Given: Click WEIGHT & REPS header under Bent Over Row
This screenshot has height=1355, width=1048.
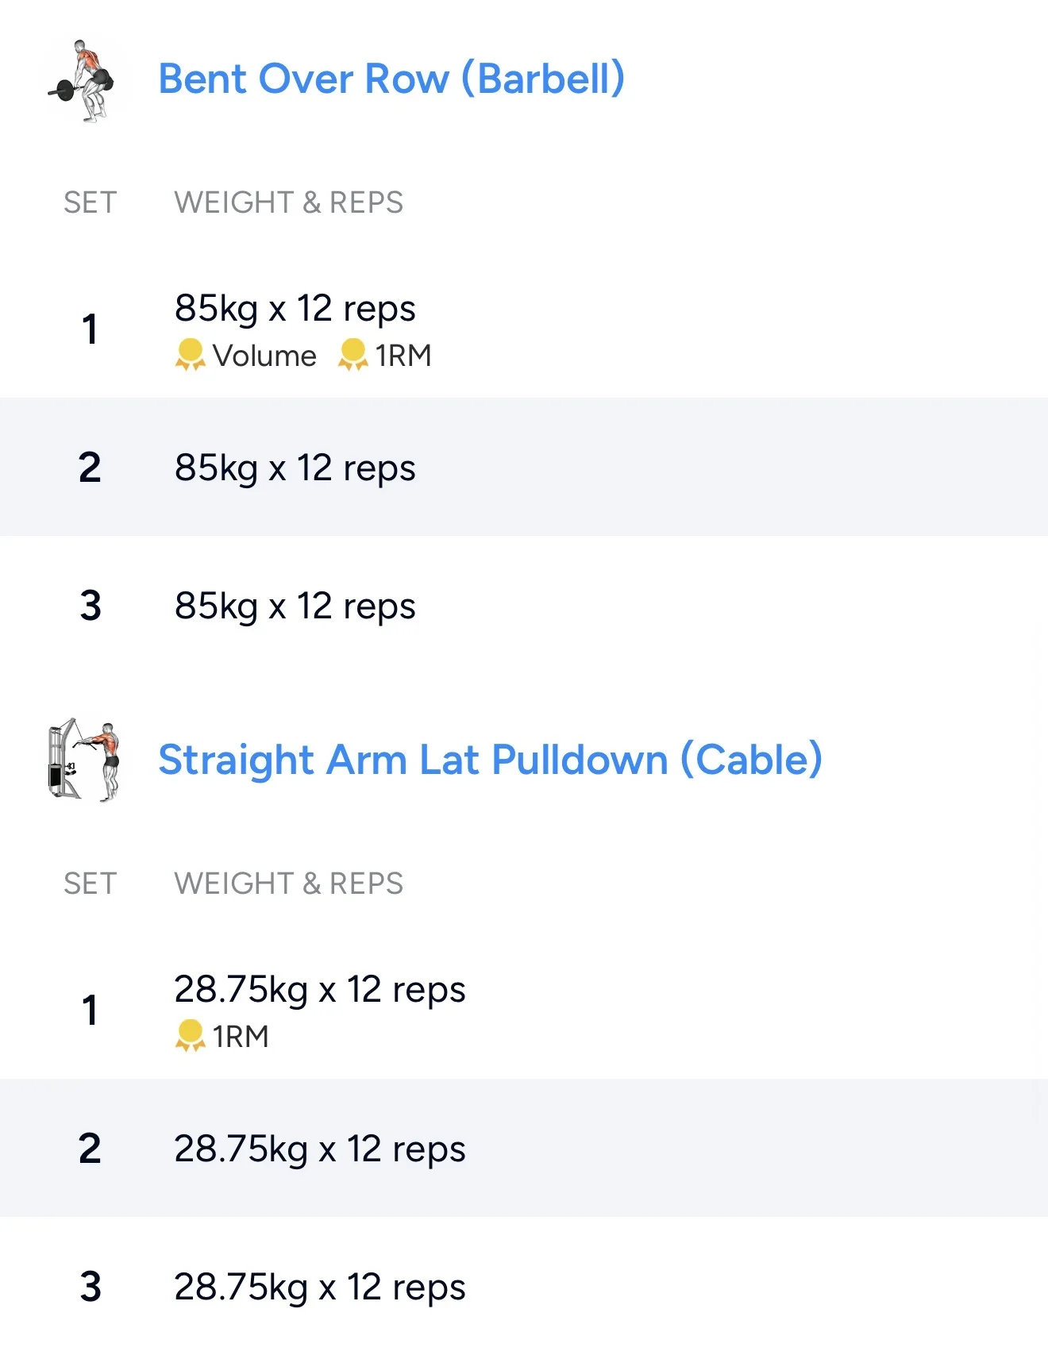Looking at the screenshot, I should (288, 202).
